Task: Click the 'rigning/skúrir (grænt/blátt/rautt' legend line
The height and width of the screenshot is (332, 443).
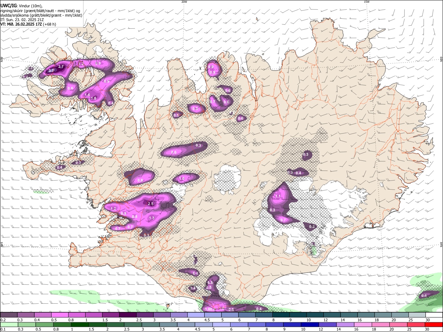Action: click(40, 10)
